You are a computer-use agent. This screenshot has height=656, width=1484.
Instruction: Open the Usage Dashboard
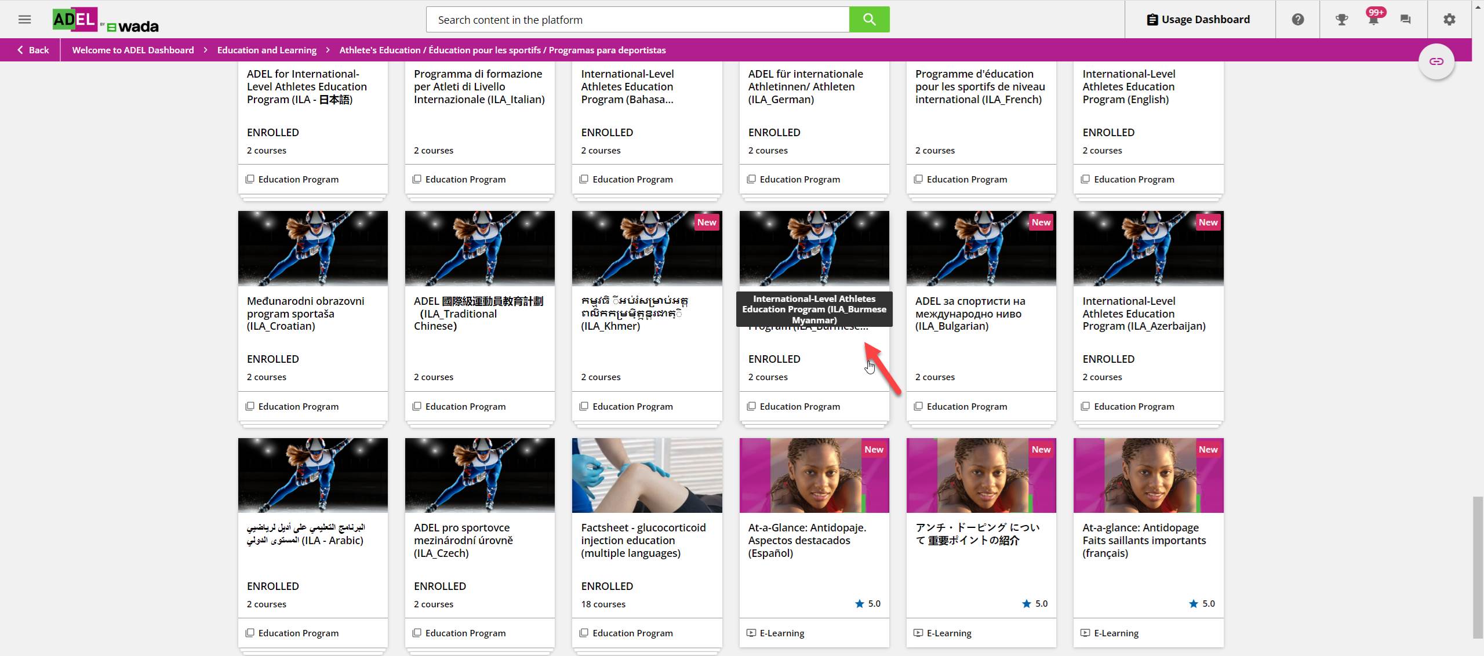[x=1198, y=20]
